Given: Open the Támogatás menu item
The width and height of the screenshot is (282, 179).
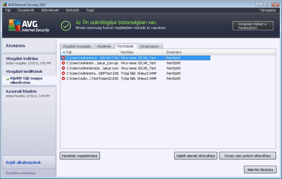Looking at the screenshot, I should 268,10.
